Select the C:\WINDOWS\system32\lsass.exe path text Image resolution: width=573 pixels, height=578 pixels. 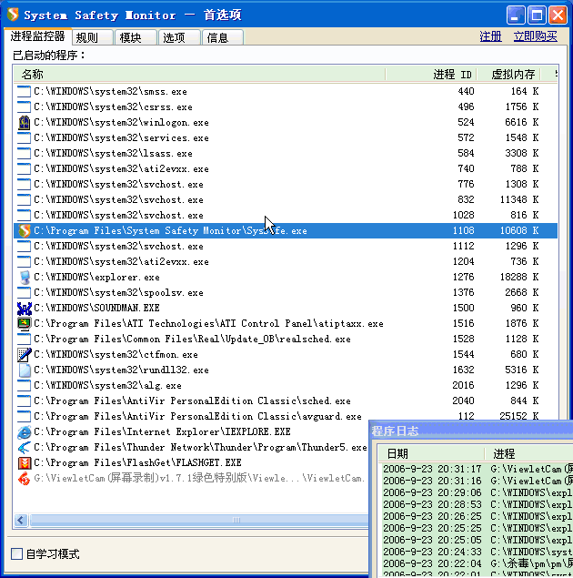pos(113,153)
